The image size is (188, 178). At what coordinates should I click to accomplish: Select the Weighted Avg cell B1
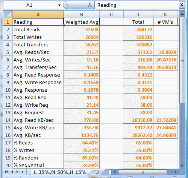(x=82, y=22)
